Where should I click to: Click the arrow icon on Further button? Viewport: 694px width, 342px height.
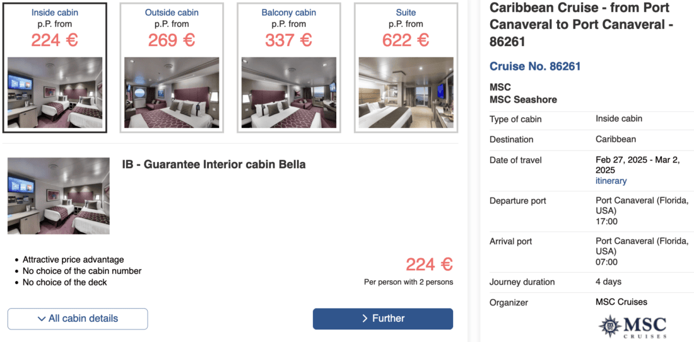tap(365, 319)
